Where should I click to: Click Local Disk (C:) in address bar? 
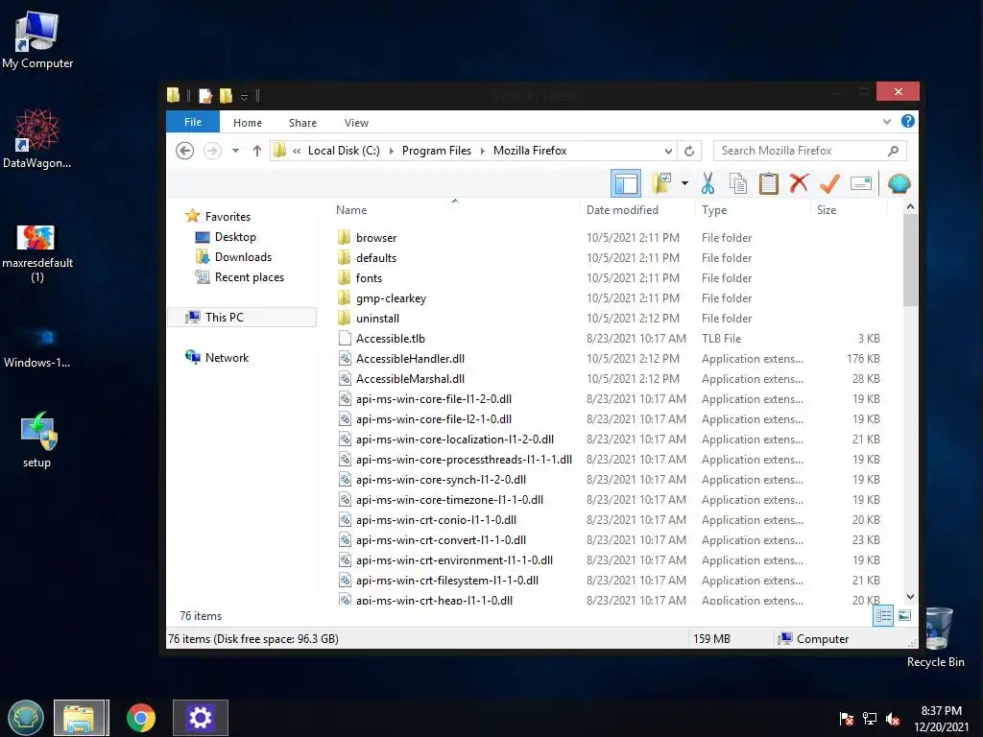pos(344,151)
